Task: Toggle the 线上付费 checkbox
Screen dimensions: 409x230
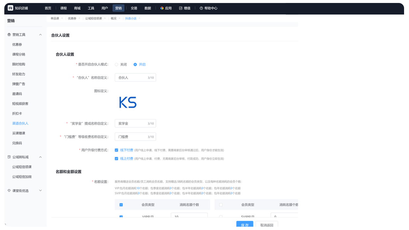Action: (x=117, y=159)
